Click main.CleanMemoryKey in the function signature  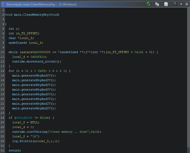(x=31, y=15)
